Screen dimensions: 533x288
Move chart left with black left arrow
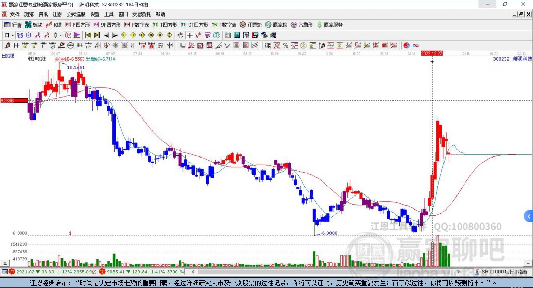[106, 35]
